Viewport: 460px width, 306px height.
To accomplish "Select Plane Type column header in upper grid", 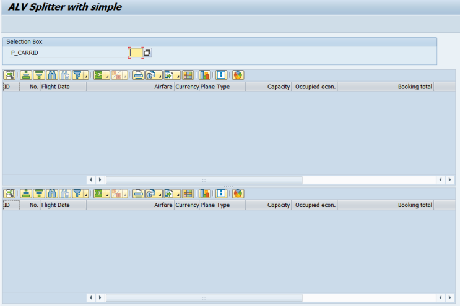I will [x=222, y=87].
